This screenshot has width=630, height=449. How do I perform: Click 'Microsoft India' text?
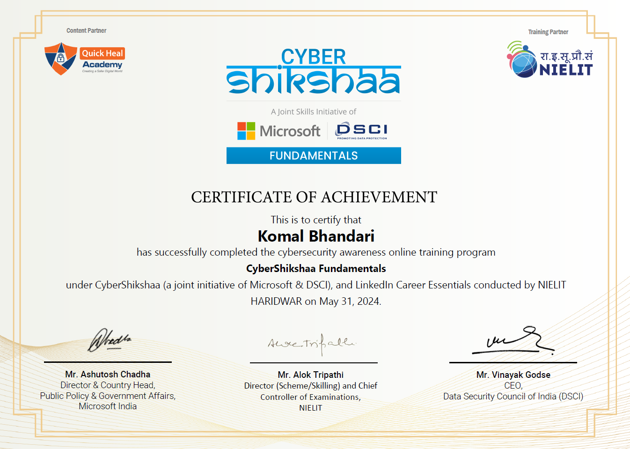[x=108, y=406]
